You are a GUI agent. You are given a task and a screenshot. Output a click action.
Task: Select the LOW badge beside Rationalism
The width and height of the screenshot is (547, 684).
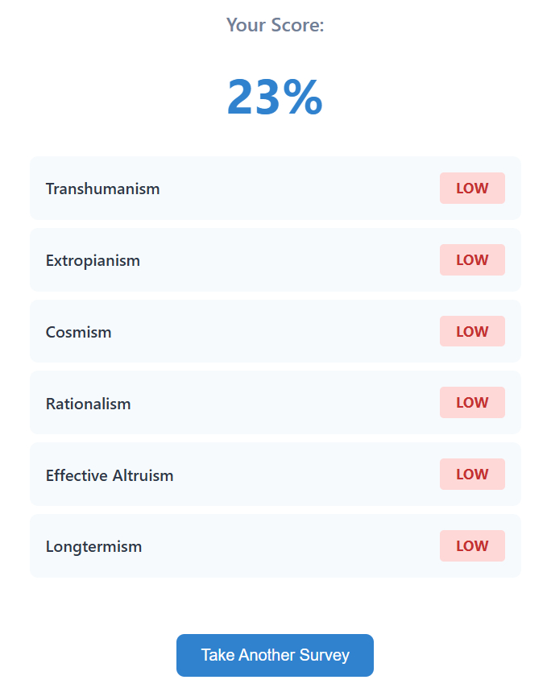coord(472,403)
